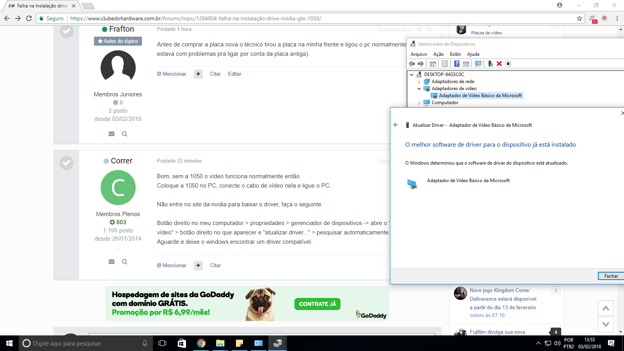This screenshot has height=351, width=624.
Task: Toggle action pane icon in Device Manager toolbar
Action: coord(466,64)
